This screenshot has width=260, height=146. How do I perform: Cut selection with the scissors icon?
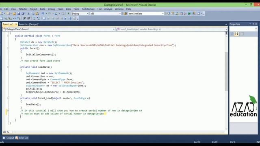click(x=28, y=13)
